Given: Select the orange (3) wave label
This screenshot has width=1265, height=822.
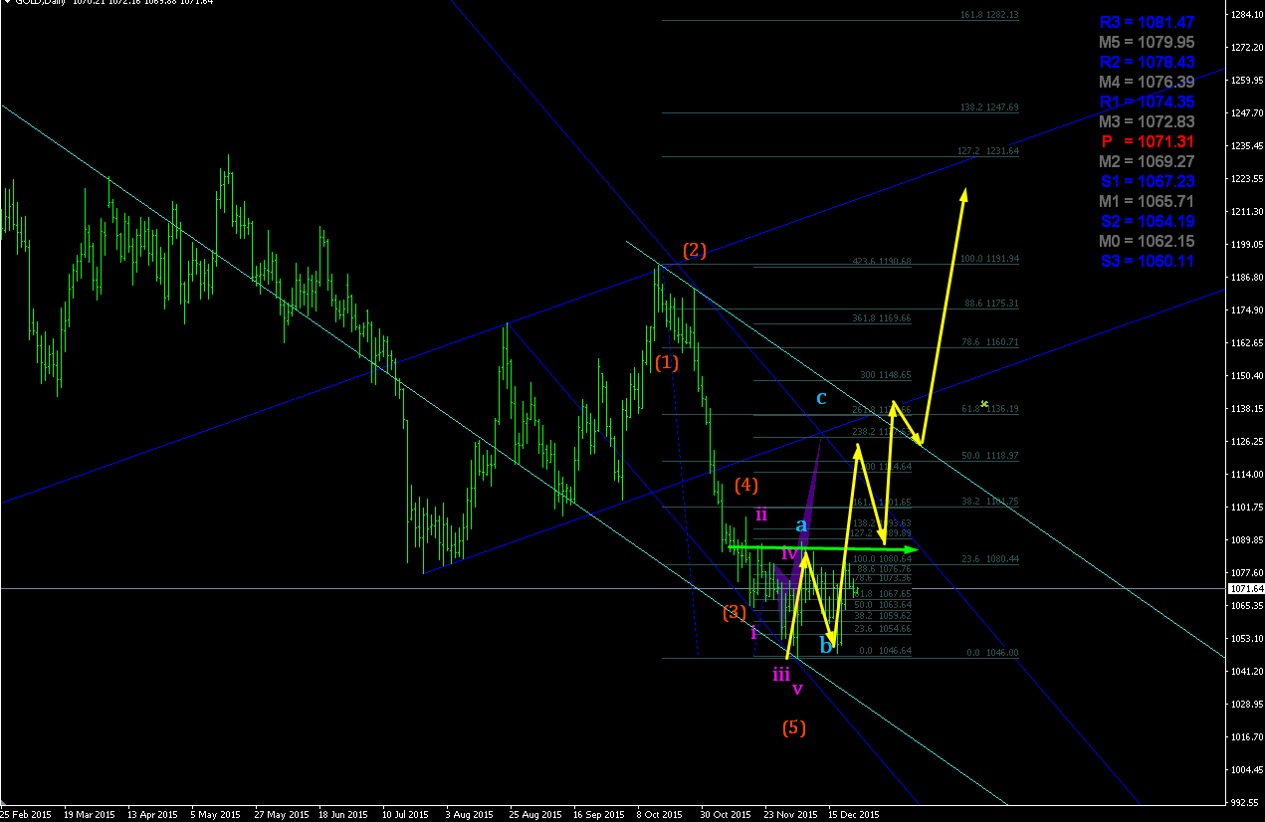Looking at the screenshot, I should pos(735,612).
